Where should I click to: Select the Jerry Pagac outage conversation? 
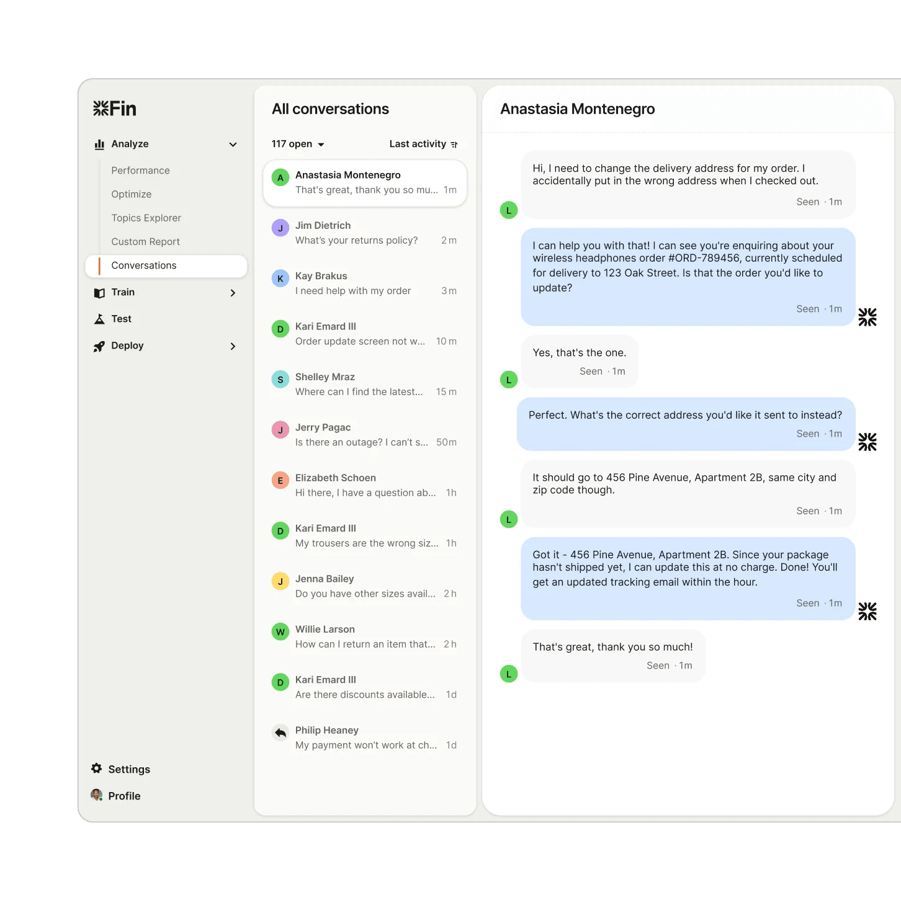coord(364,435)
